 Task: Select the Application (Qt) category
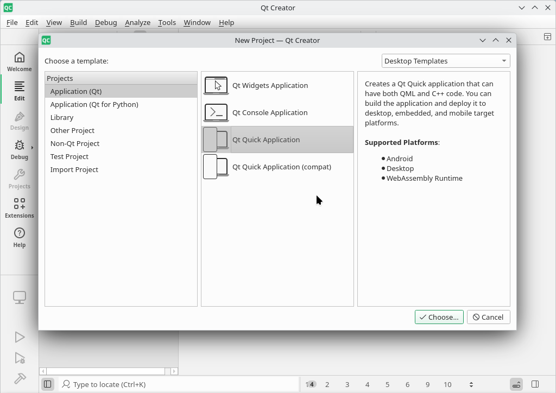pyautogui.click(x=121, y=91)
